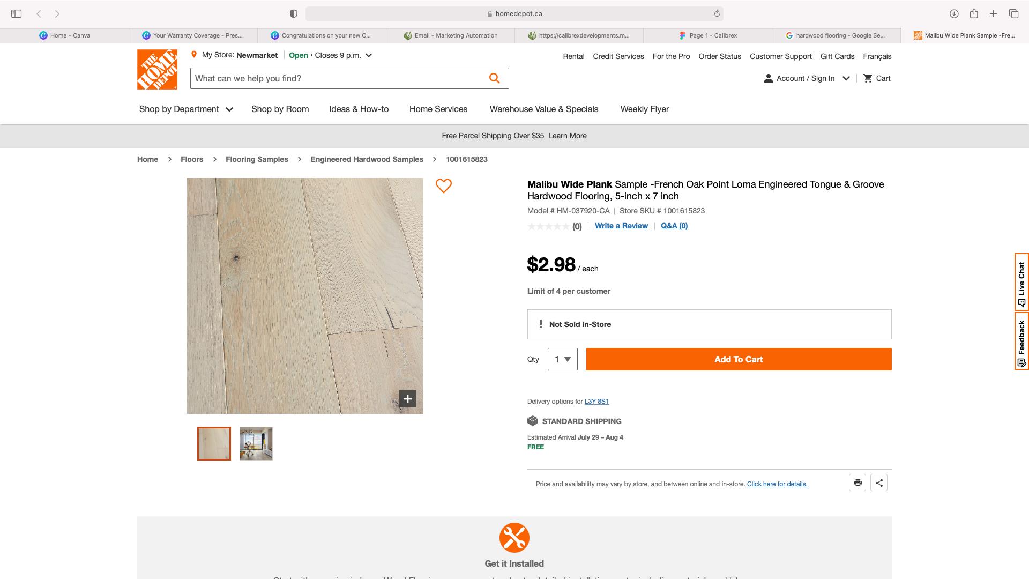Image resolution: width=1029 pixels, height=579 pixels.
Task: Show Safari sidebar
Action: (16, 13)
